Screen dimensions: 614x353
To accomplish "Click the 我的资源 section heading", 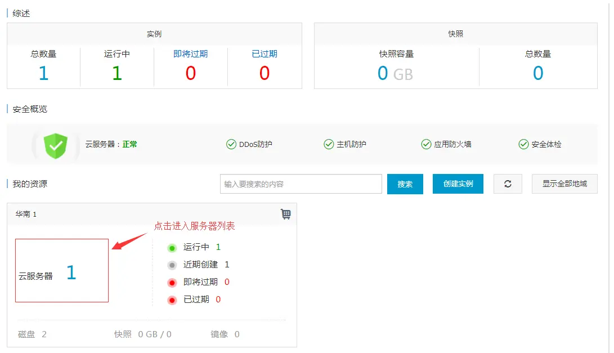I will pos(30,184).
